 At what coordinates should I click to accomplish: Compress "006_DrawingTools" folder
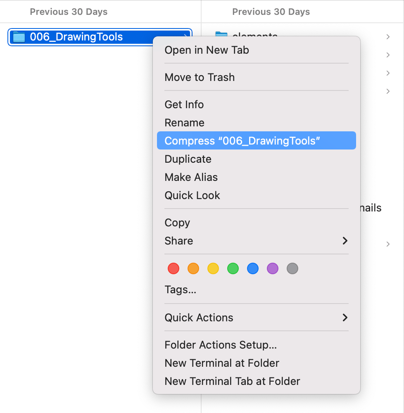pyautogui.click(x=256, y=141)
